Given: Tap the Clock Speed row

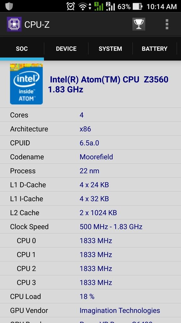Looking at the screenshot, I should tap(90, 226).
